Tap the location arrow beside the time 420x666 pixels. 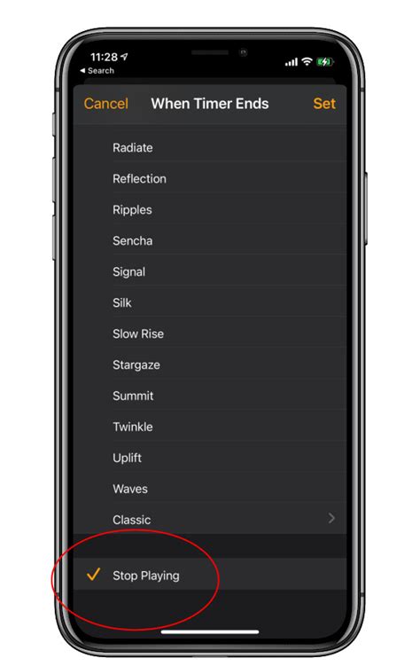(x=124, y=57)
